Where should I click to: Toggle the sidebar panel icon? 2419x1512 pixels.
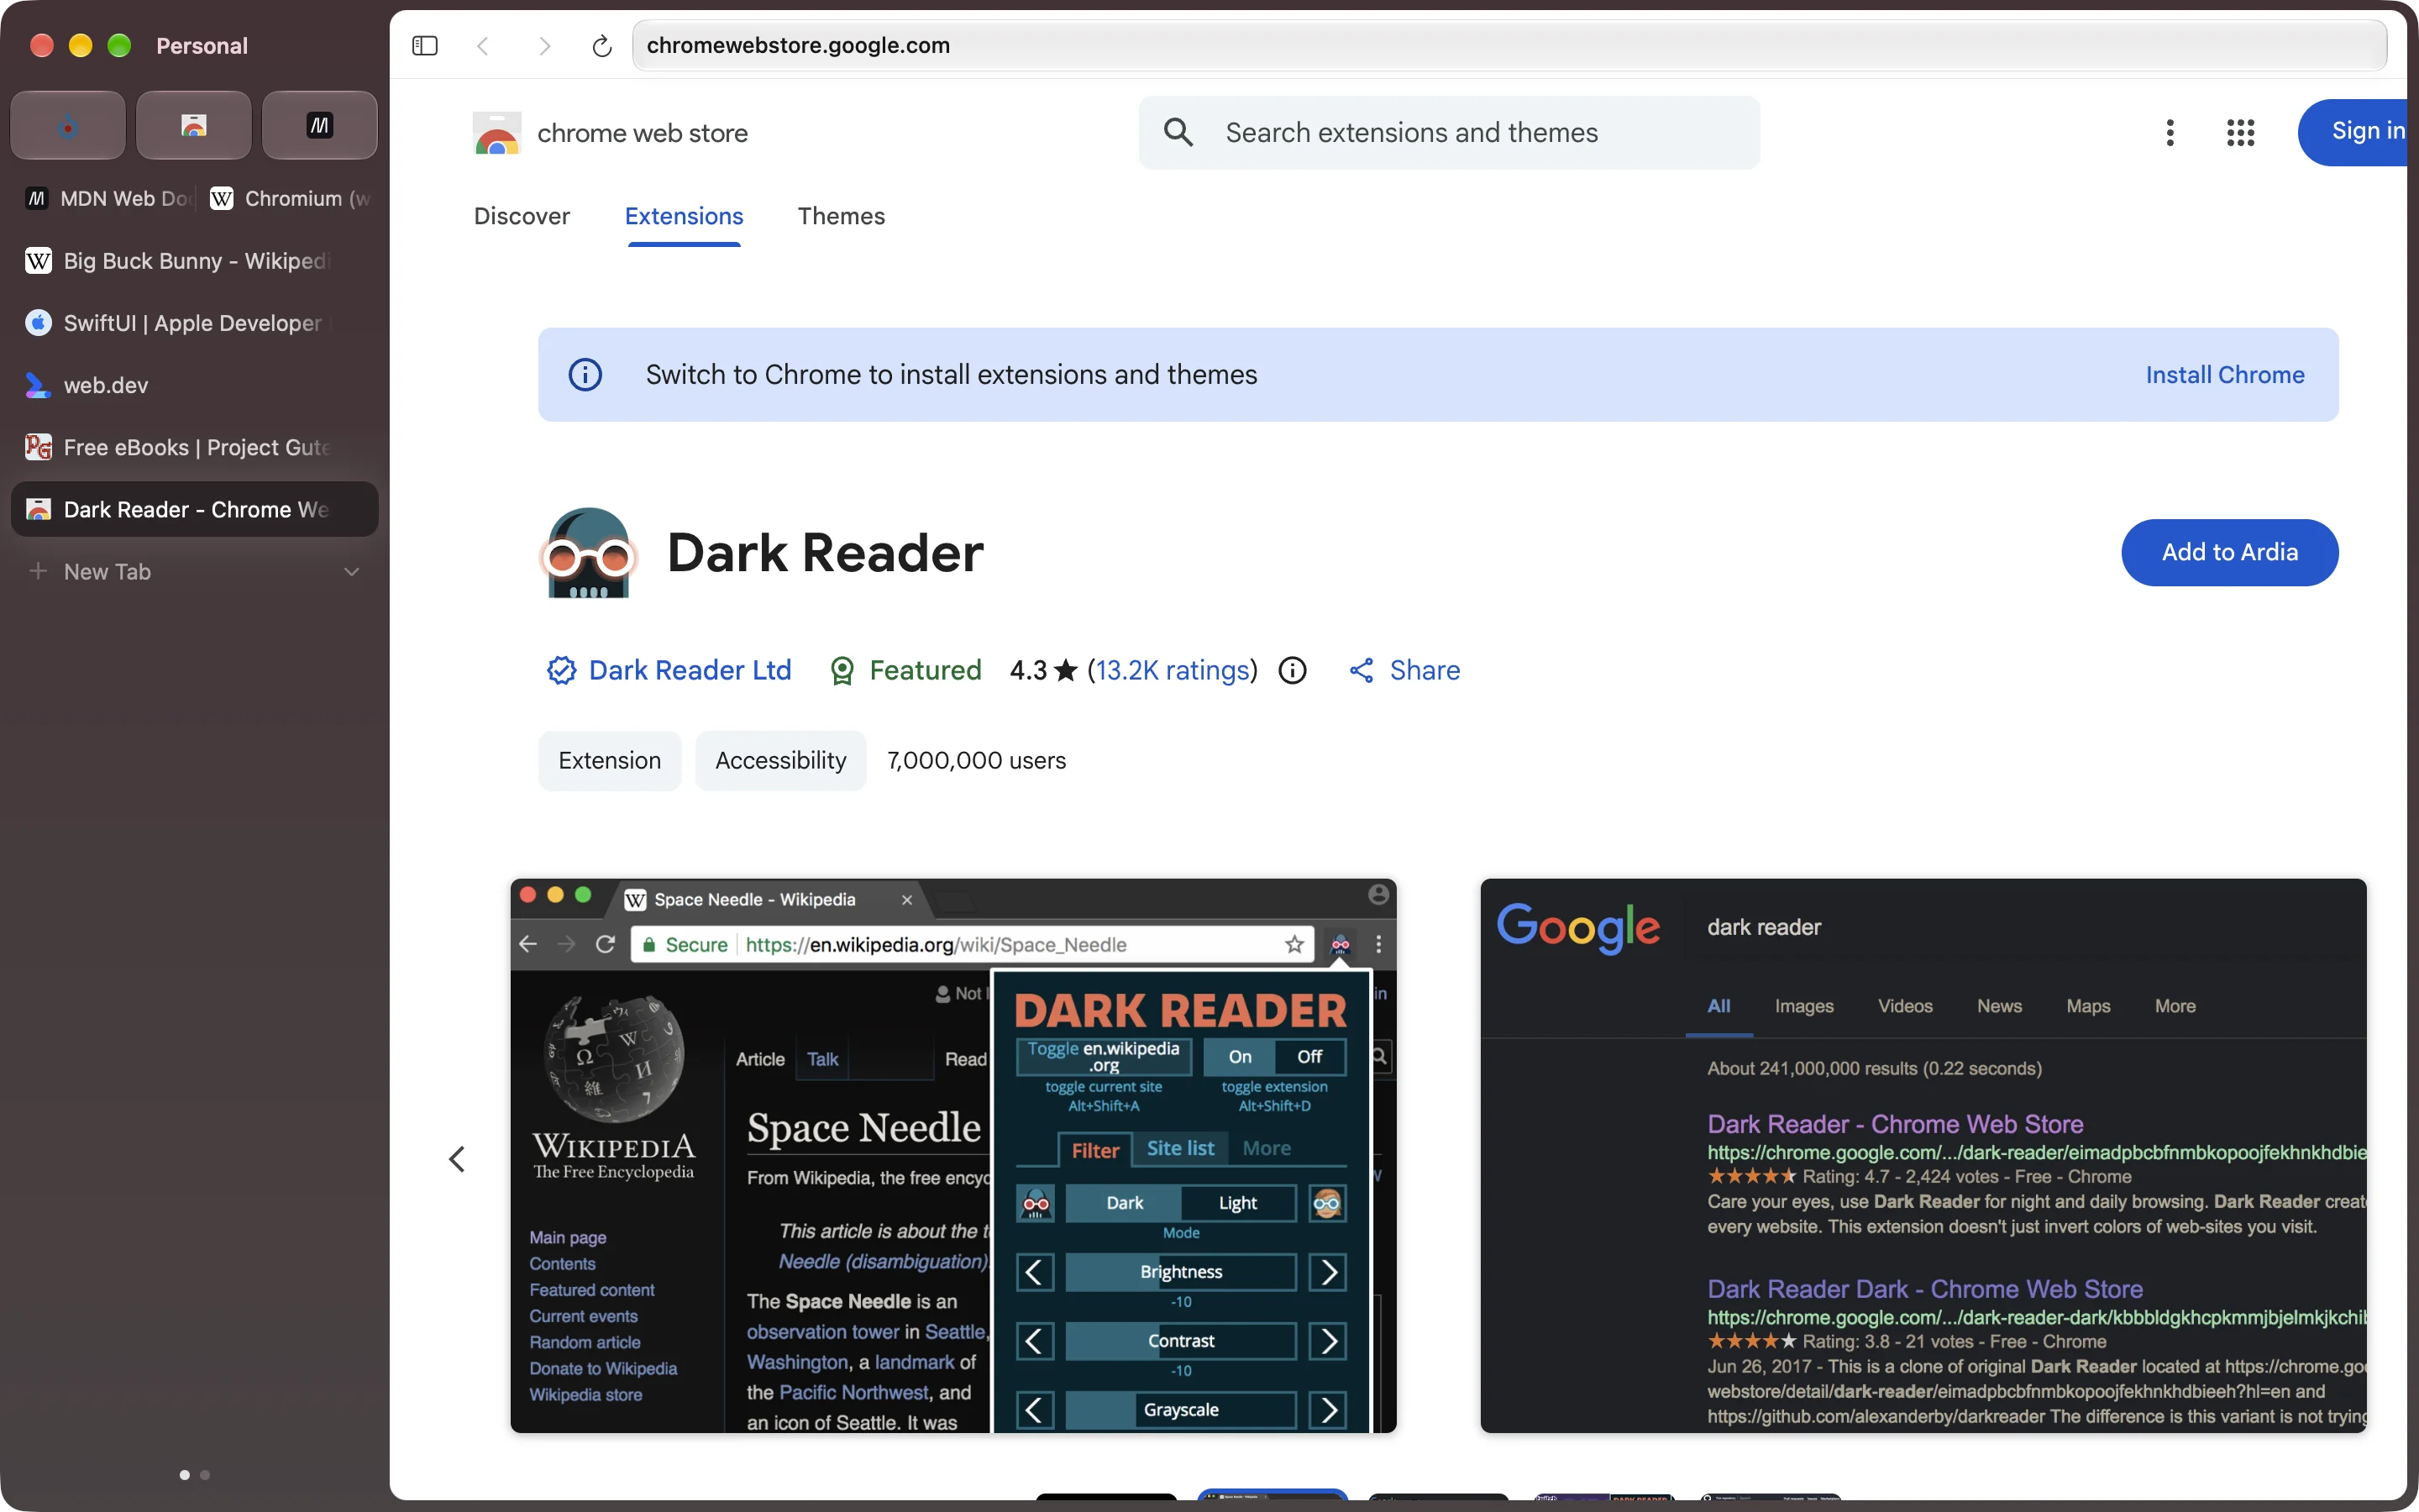tap(425, 45)
